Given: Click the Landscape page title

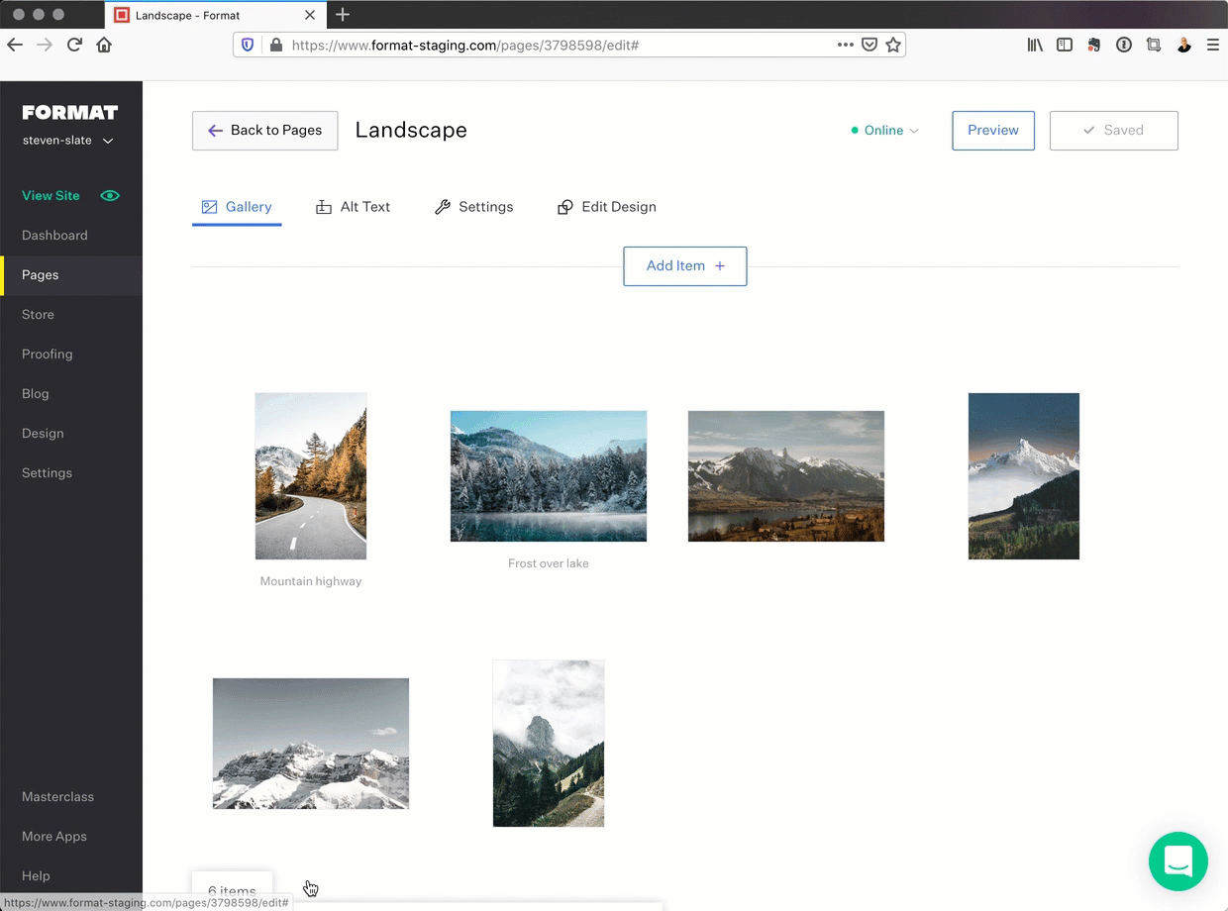Looking at the screenshot, I should click(411, 131).
